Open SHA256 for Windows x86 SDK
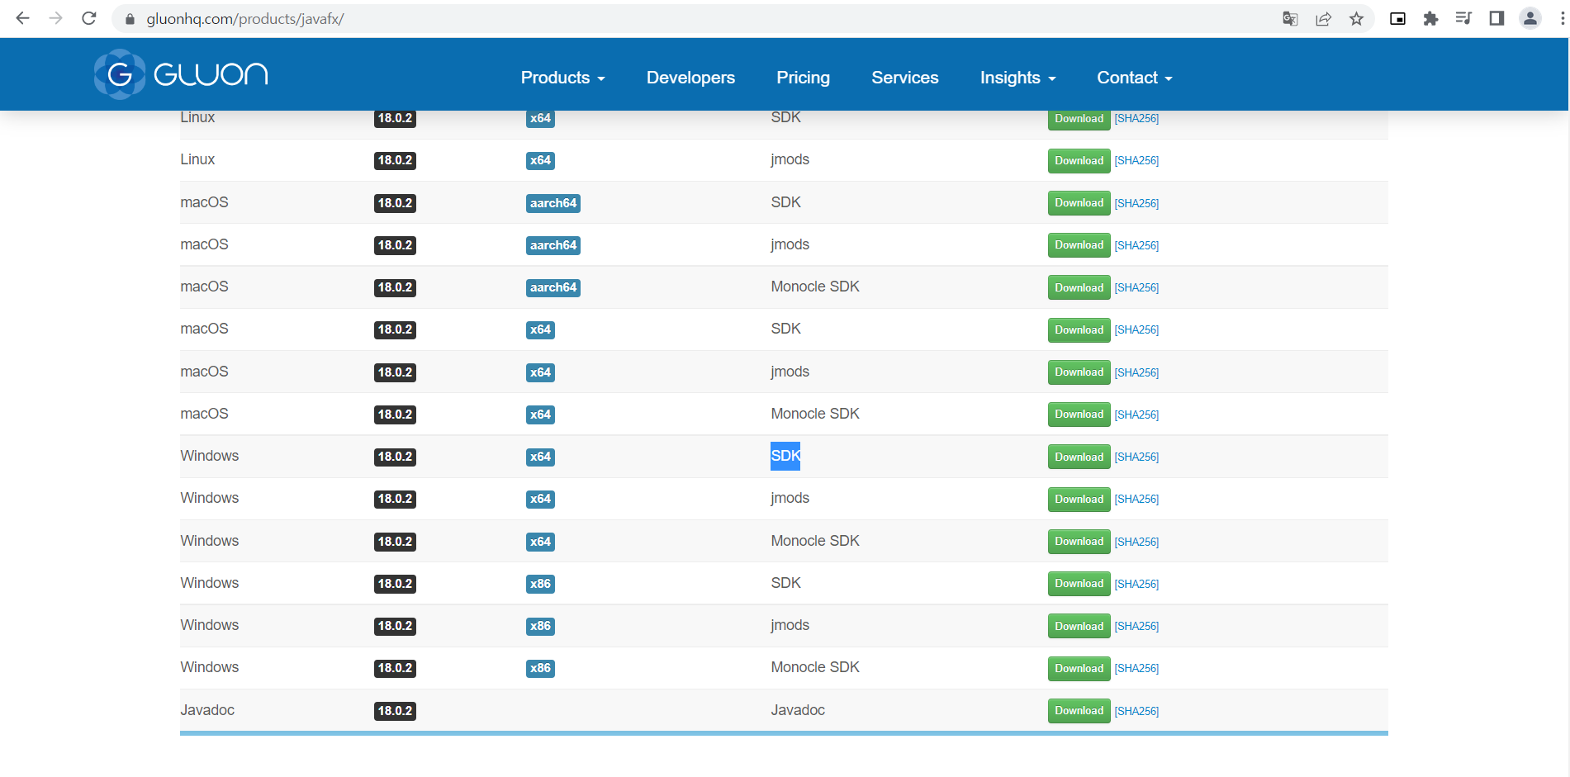The width and height of the screenshot is (1570, 777). (1136, 584)
